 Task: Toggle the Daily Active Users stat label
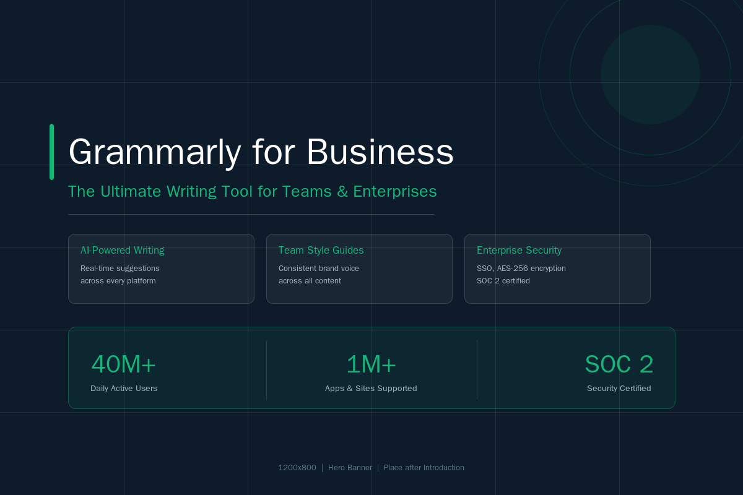[x=124, y=389]
